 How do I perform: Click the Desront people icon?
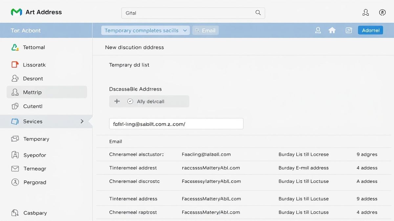[15, 78]
